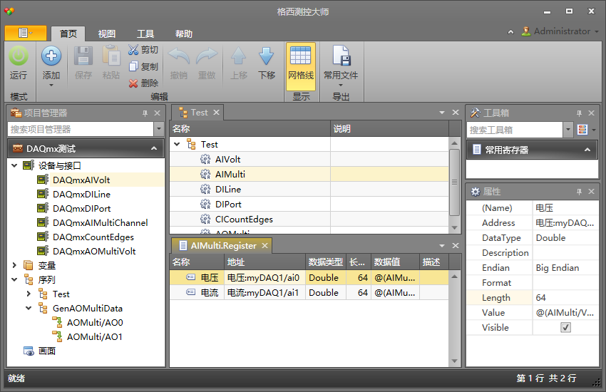The image size is (606, 392).
Task: Select the DAQmxDILine device item
Action: 81,195
